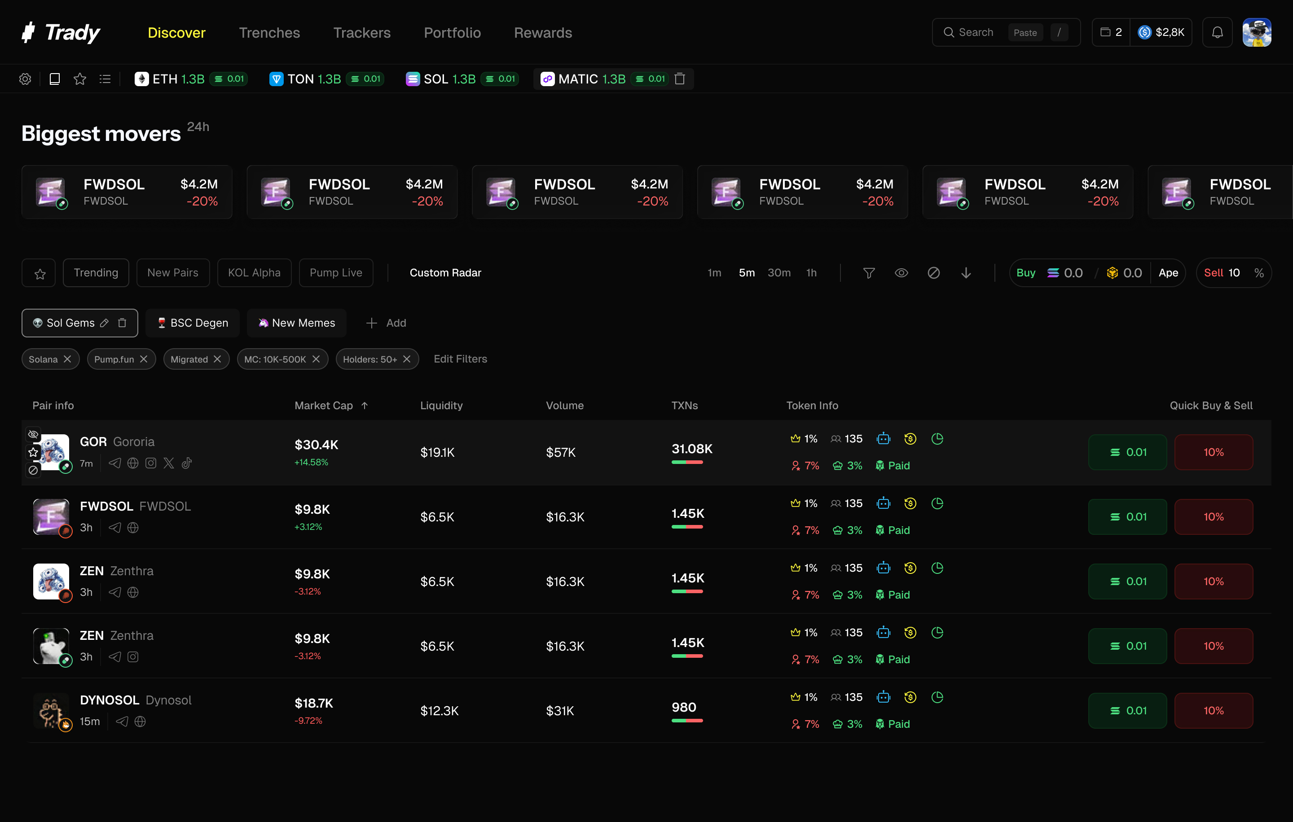Block GOR pair with ban icon
This screenshot has height=822, width=1293.
33,471
